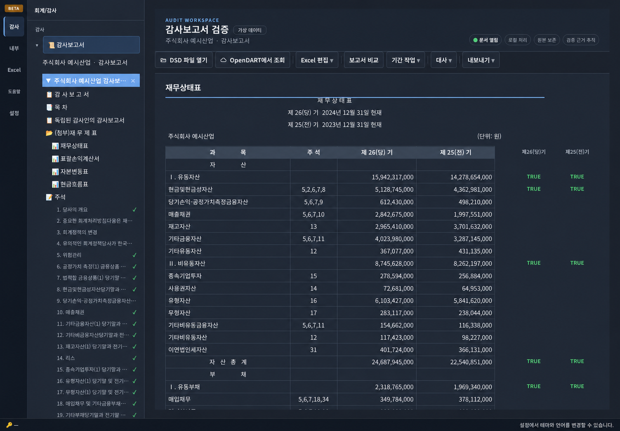Viewport: 620px width, 431px height.
Task: Click the 주석 notes memo icon
Action: click(x=49, y=197)
